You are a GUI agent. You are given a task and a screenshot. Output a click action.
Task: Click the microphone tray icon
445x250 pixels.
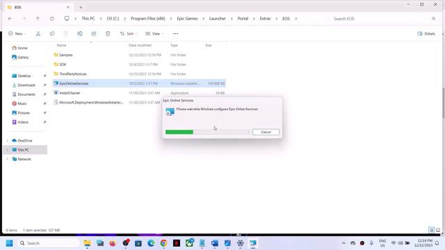(371, 243)
